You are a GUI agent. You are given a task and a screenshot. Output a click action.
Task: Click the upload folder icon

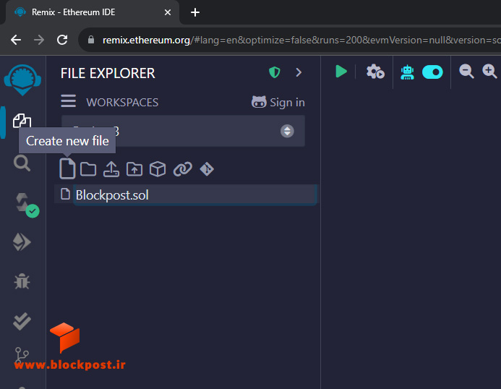click(x=134, y=169)
